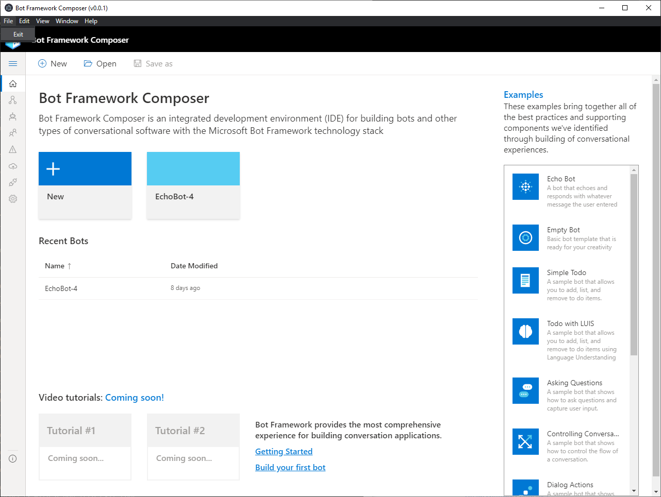Open the Tutorial #1 card
The width and height of the screenshot is (661, 497).
coord(85,447)
